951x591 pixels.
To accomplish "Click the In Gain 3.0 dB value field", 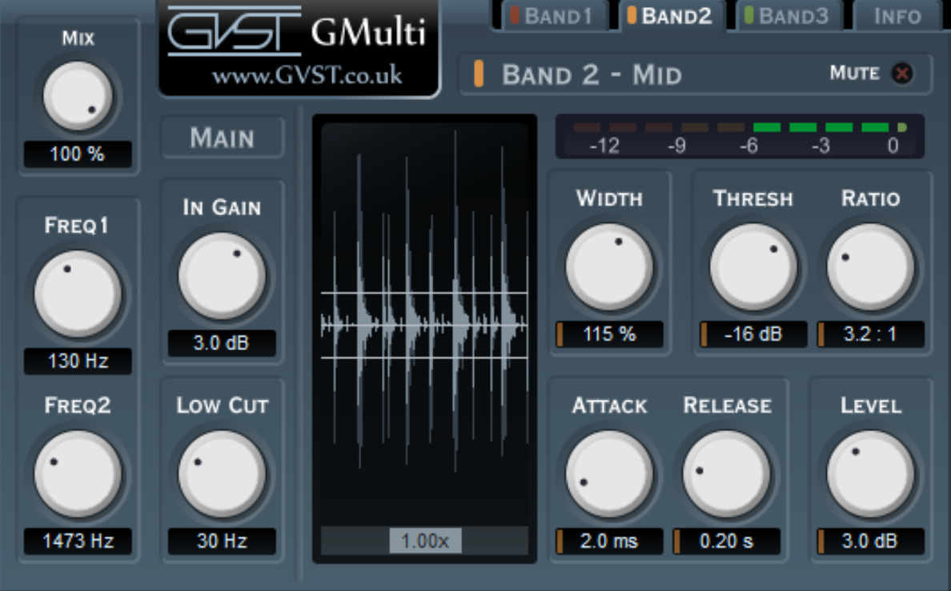I will tap(222, 343).
